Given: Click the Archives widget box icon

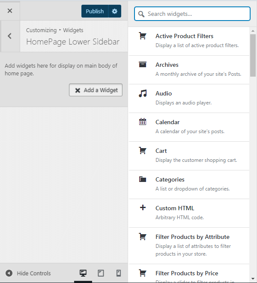Looking at the screenshot, I should coord(143,65).
